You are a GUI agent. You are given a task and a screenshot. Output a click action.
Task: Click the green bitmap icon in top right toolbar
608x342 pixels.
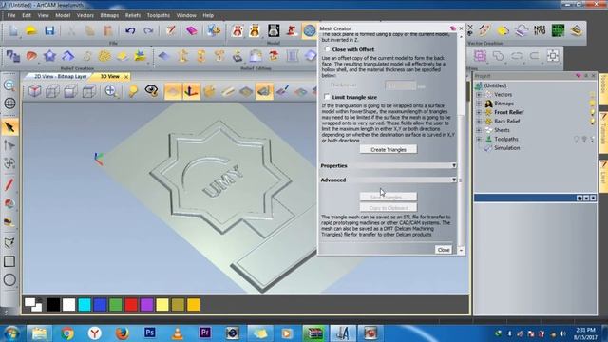[x=558, y=30]
